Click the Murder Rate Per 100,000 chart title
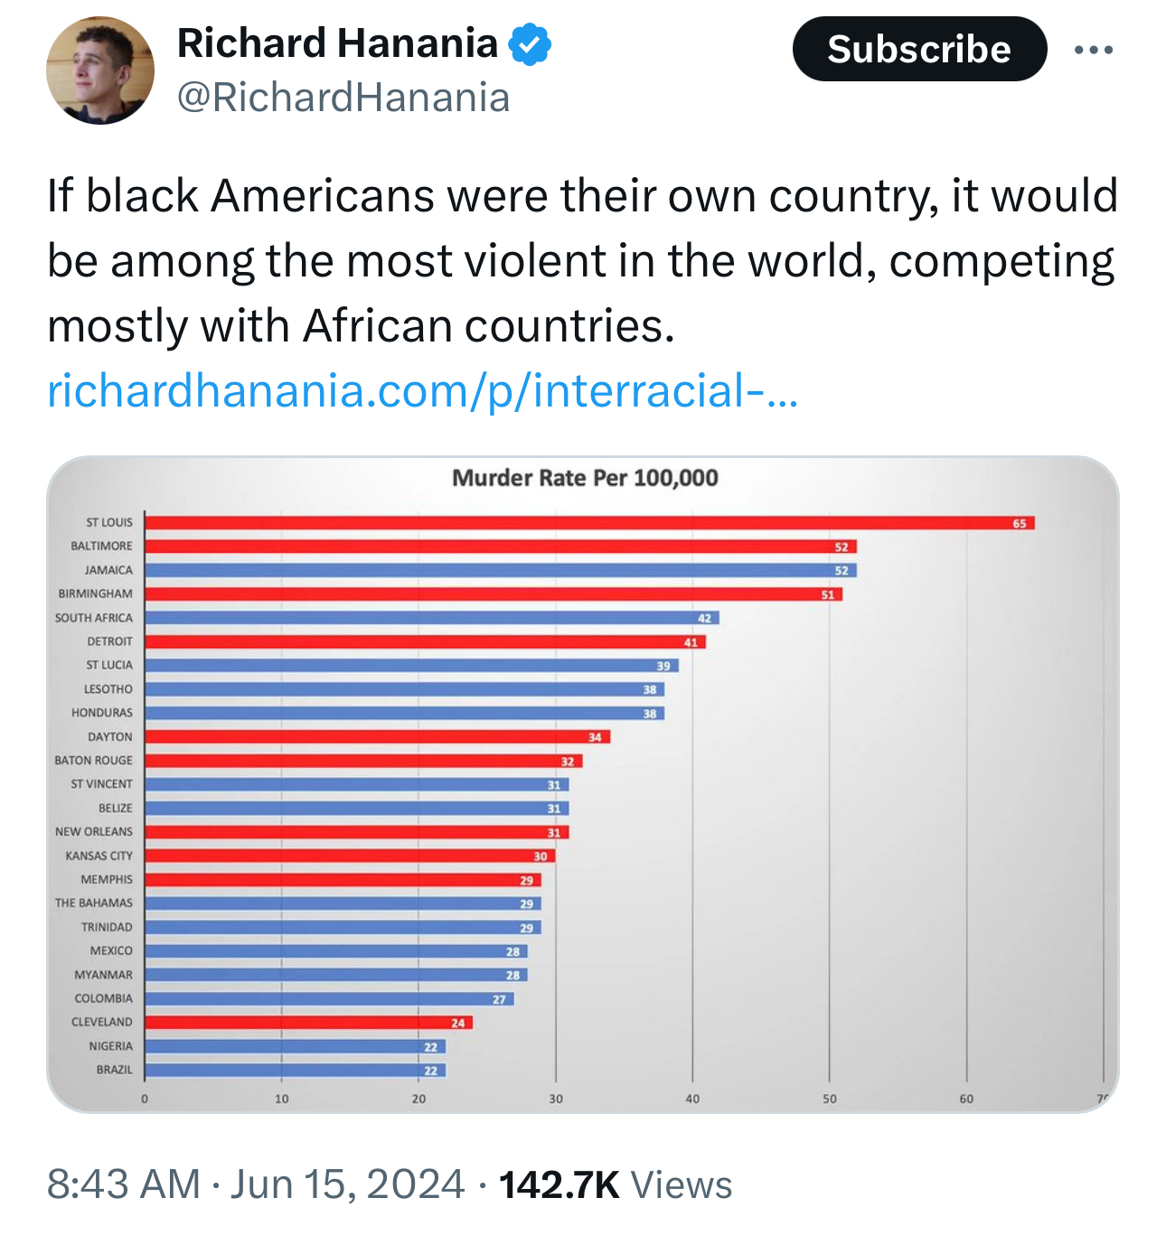The width and height of the screenshot is (1166, 1254). [585, 478]
